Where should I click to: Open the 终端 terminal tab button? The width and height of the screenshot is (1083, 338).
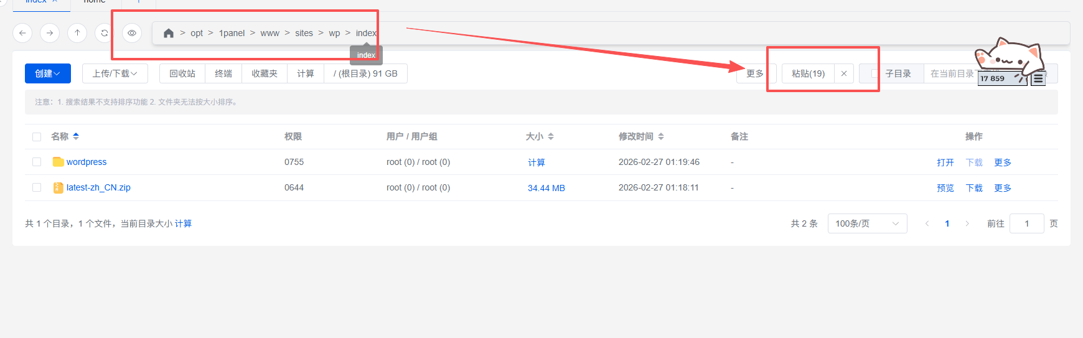tap(223, 73)
